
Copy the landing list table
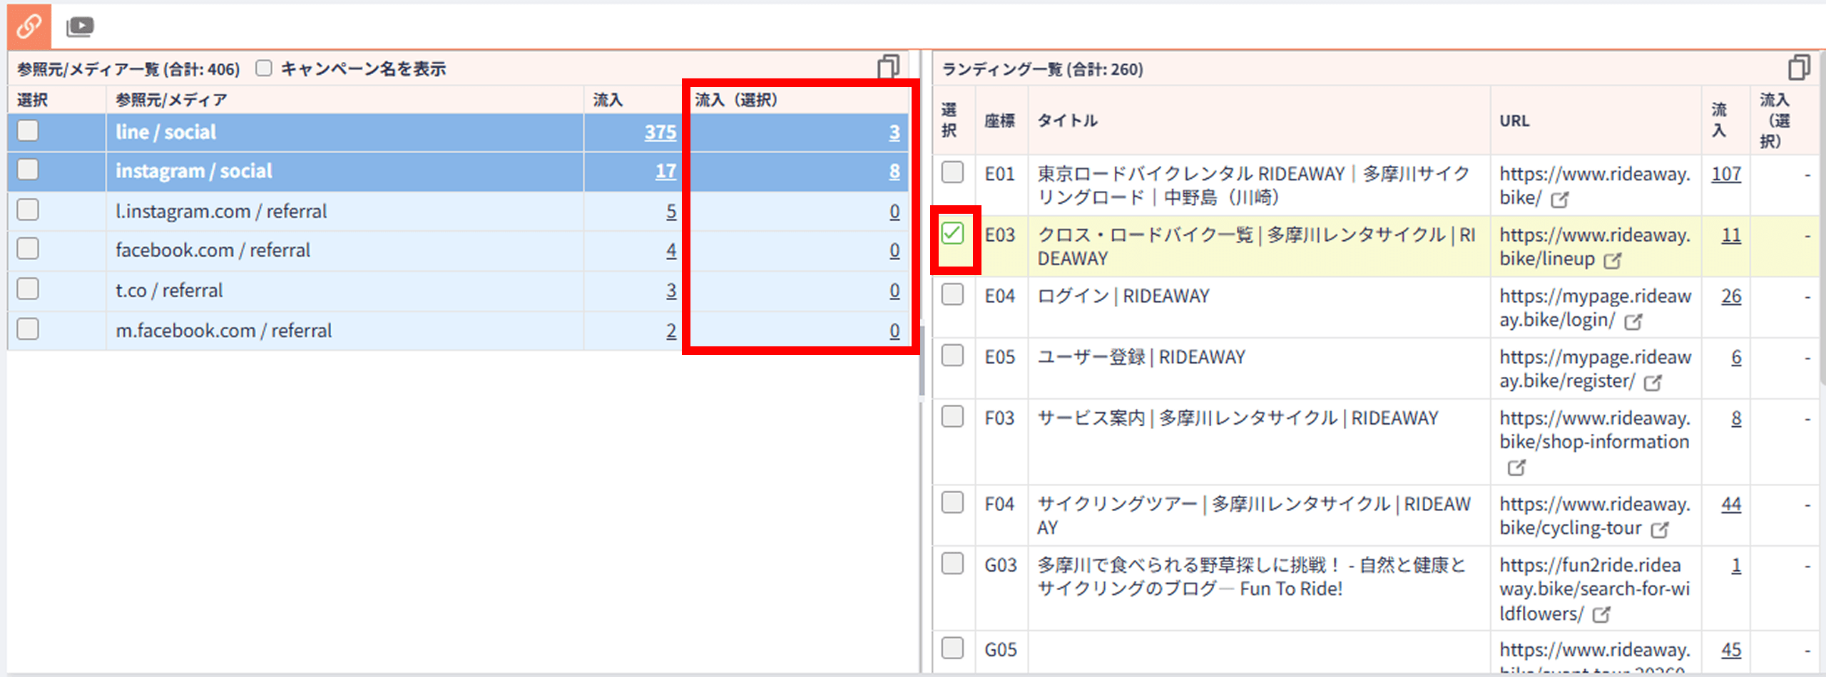coord(1799,68)
